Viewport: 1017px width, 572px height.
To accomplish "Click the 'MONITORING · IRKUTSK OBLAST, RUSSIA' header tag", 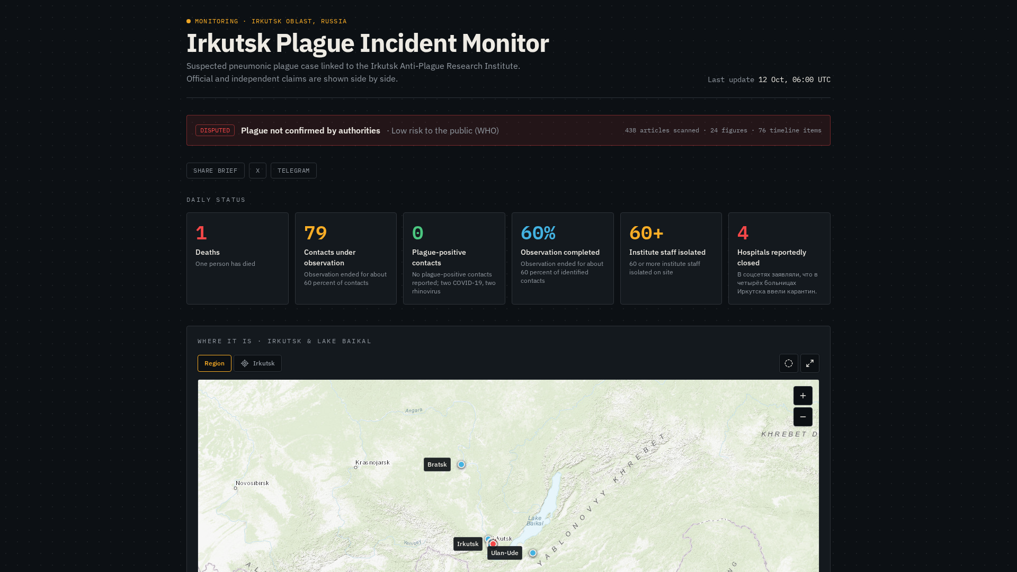I will coord(271,21).
